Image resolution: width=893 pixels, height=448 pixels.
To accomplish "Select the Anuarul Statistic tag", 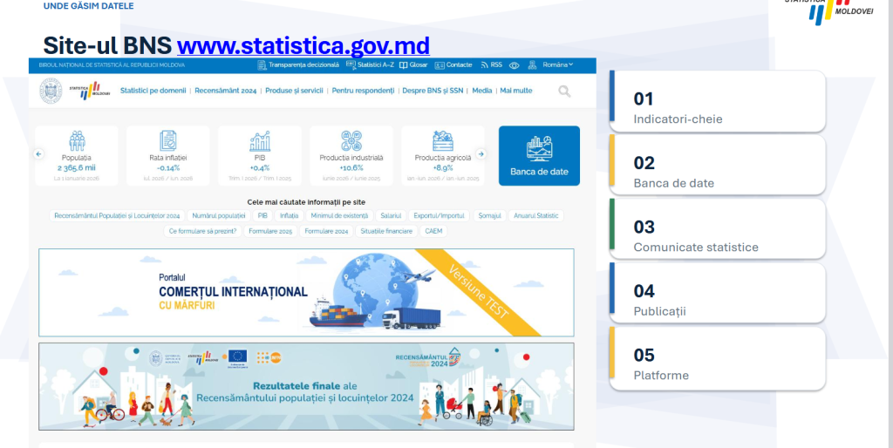I will click(x=536, y=216).
